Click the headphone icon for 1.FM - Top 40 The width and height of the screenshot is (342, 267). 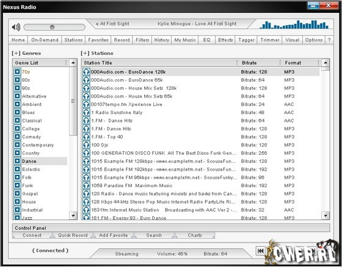point(86,137)
